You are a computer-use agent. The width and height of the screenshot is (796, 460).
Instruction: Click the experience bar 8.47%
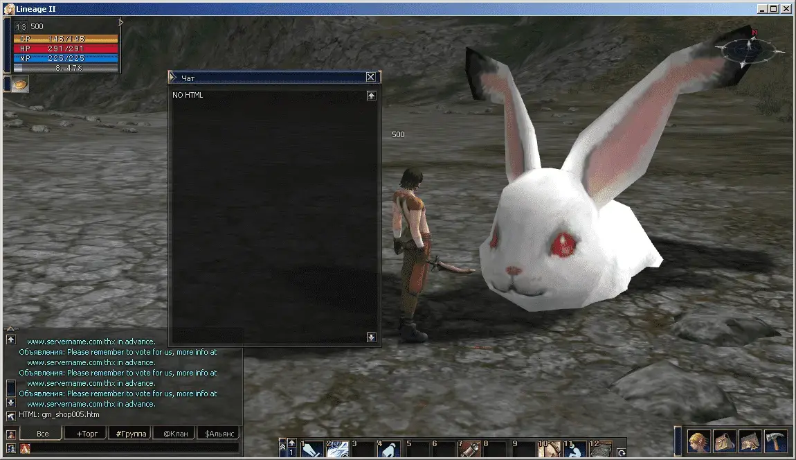click(66, 68)
